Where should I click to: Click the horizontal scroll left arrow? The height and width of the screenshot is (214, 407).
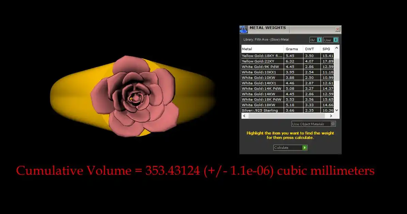244,116
